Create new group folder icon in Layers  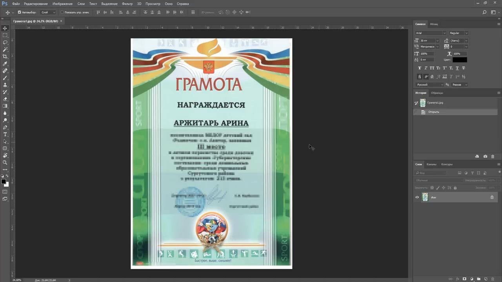coord(478,279)
